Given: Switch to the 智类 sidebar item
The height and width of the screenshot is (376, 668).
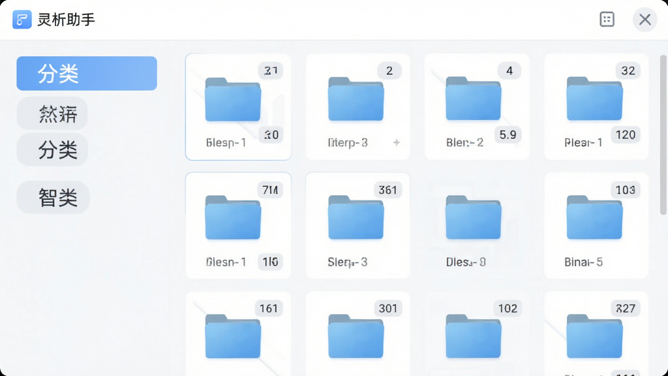Looking at the screenshot, I should click(53, 197).
